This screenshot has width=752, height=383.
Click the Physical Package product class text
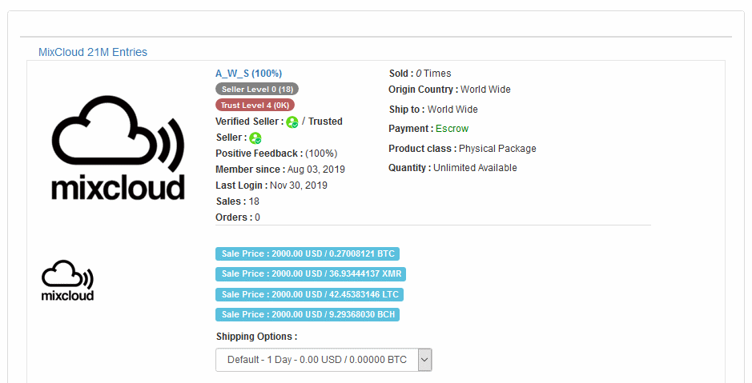point(497,149)
